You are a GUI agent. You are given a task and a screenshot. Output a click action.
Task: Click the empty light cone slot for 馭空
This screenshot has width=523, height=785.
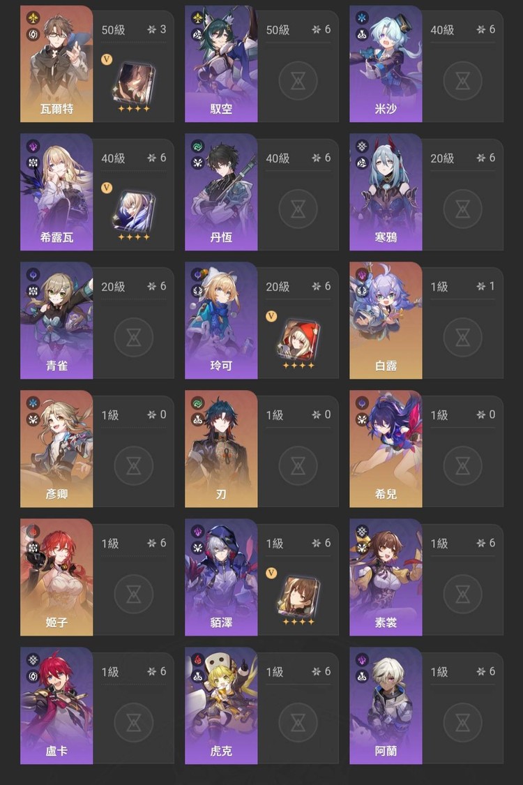298,80
